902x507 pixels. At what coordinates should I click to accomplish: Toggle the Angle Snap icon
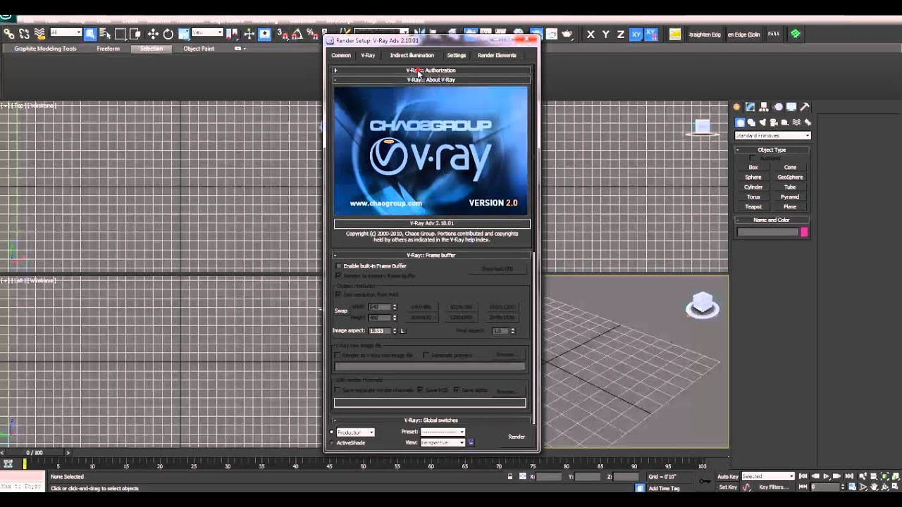(x=297, y=34)
